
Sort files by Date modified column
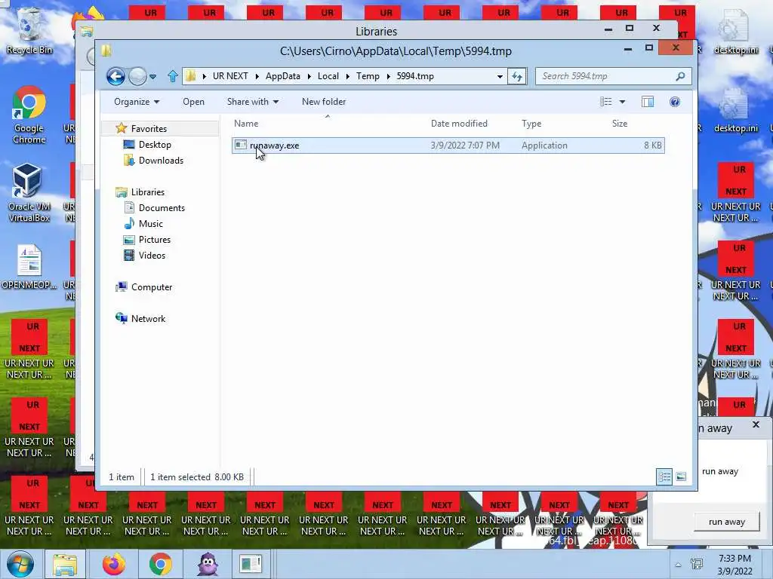point(458,124)
